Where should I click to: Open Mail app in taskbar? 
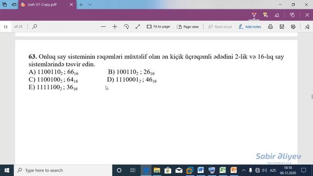[x=179, y=170]
